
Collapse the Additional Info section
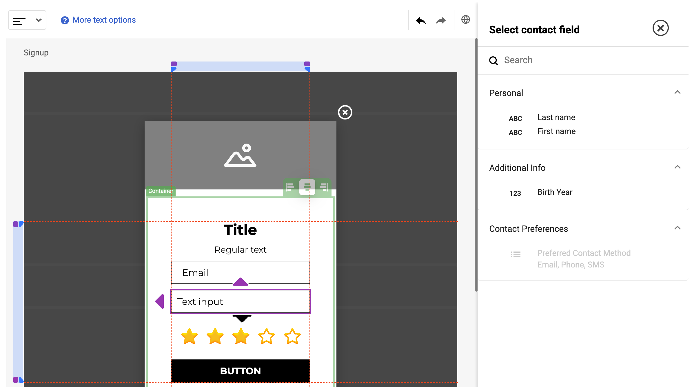[x=677, y=167]
